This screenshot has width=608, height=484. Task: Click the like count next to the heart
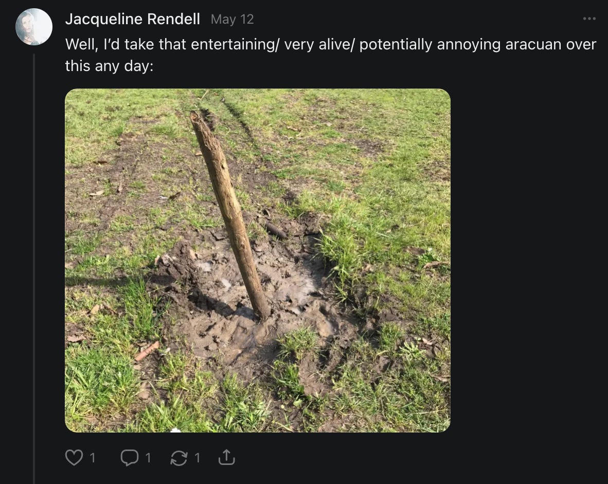pyautogui.click(x=92, y=458)
